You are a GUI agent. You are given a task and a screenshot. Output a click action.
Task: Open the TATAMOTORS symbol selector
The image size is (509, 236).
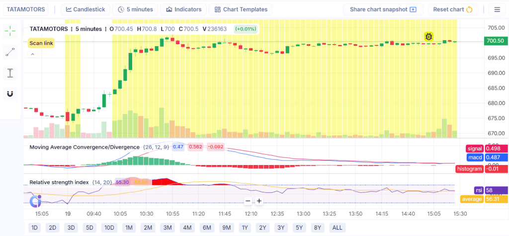pyautogui.click(x=26, y=9)
